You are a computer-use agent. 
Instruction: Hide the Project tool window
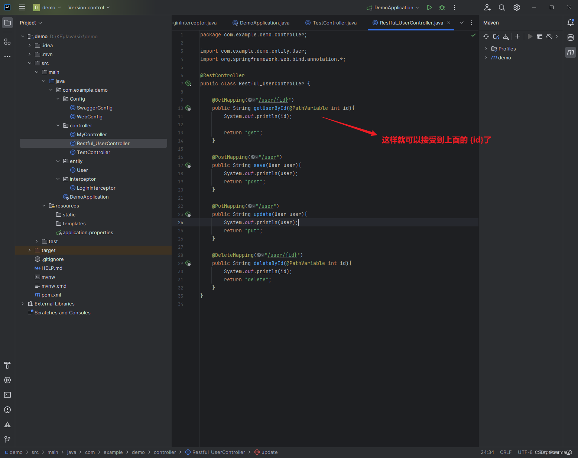coord(7,23)
